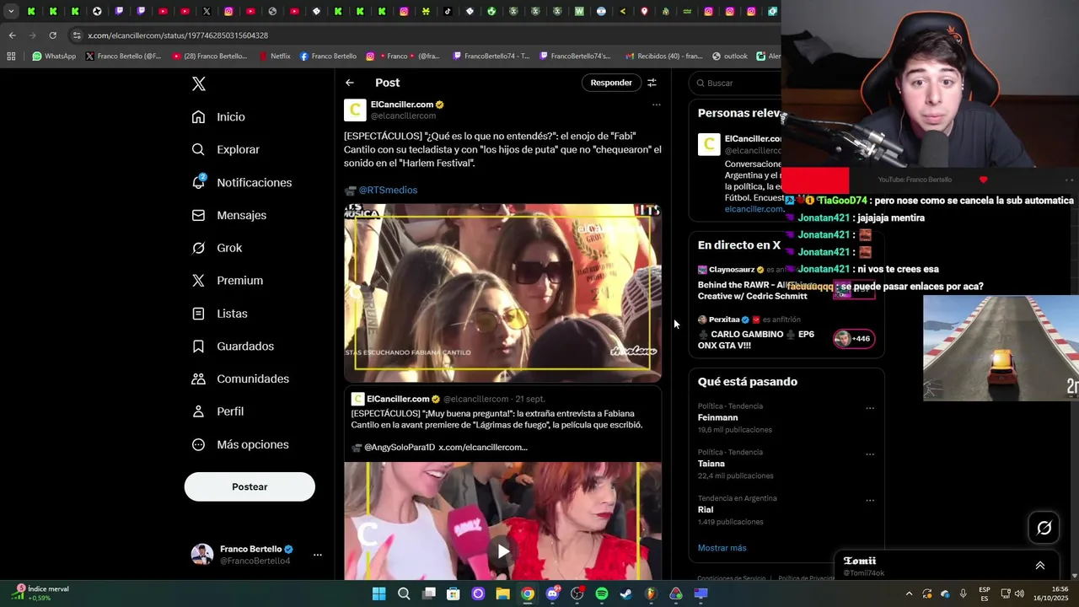Image resolution: width=1079 pixels, height=607 pixels.
Task: Open Grok in the sidebar
Action: tap(217, 248)
